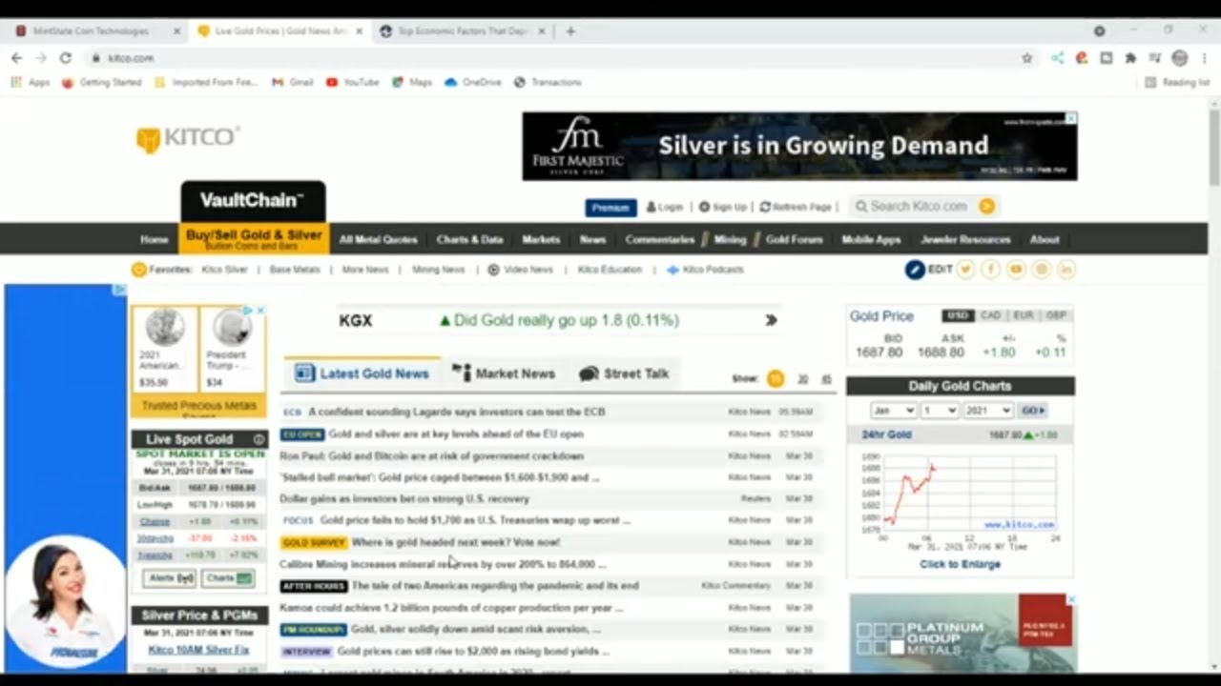Click the Charts button under spot gold
This screenshot has height=686, width=1221.
(x=228, y=578)
